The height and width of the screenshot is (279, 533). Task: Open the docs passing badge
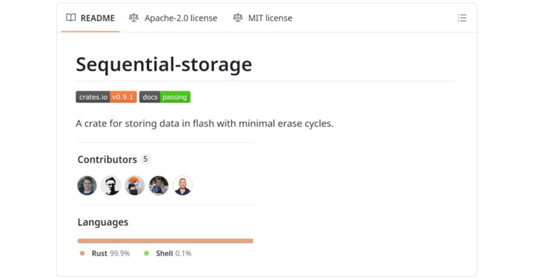[165, 97]
